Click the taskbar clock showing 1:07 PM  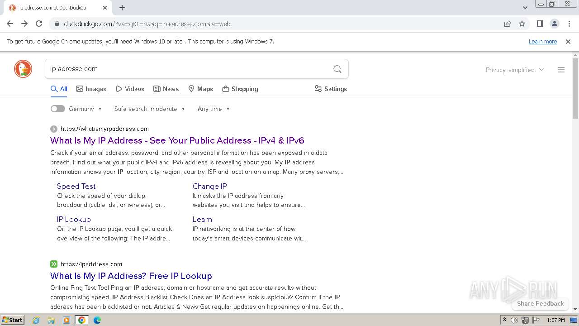pyautogui.click(x=556, y=320)
